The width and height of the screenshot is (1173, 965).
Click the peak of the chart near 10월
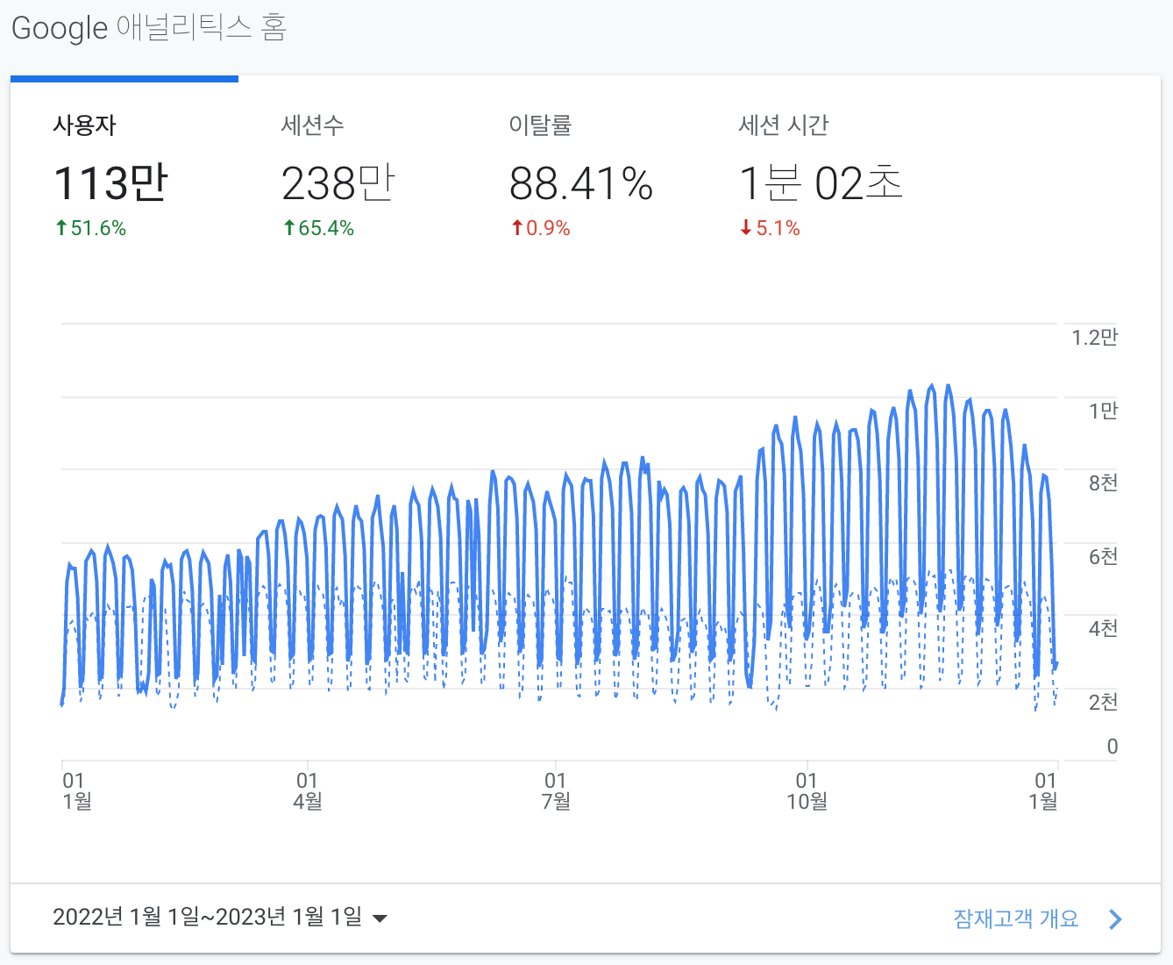(932, 386)
